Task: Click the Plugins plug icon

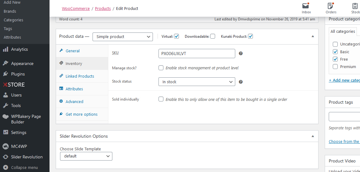Action: (x=6, y=74)
